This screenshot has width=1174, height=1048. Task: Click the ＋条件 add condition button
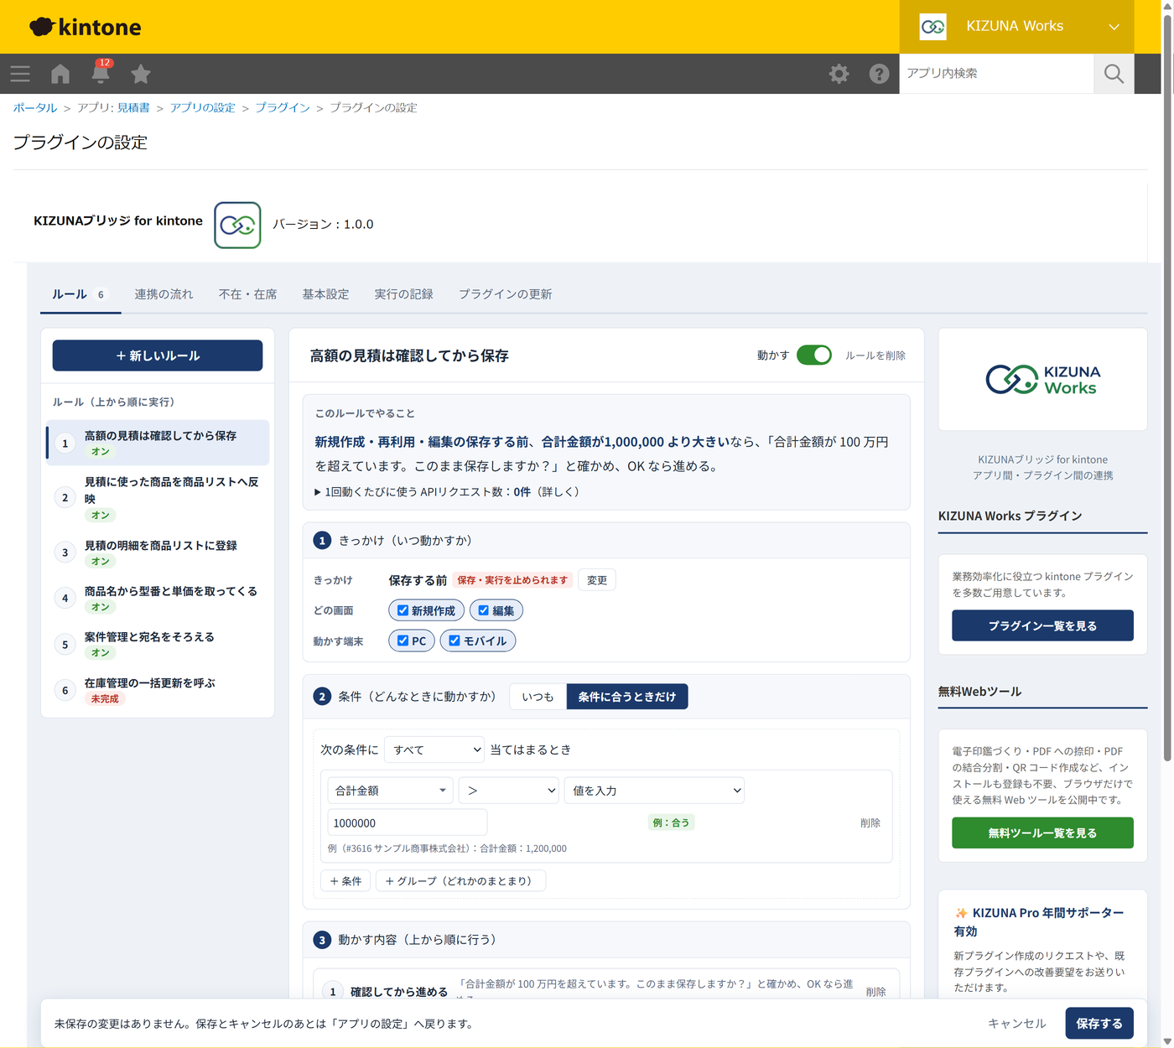click(x=345, y=881)
